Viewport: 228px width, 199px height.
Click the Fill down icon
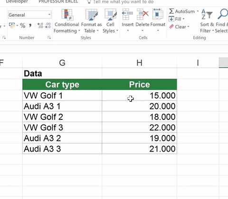tap(171, 19)
